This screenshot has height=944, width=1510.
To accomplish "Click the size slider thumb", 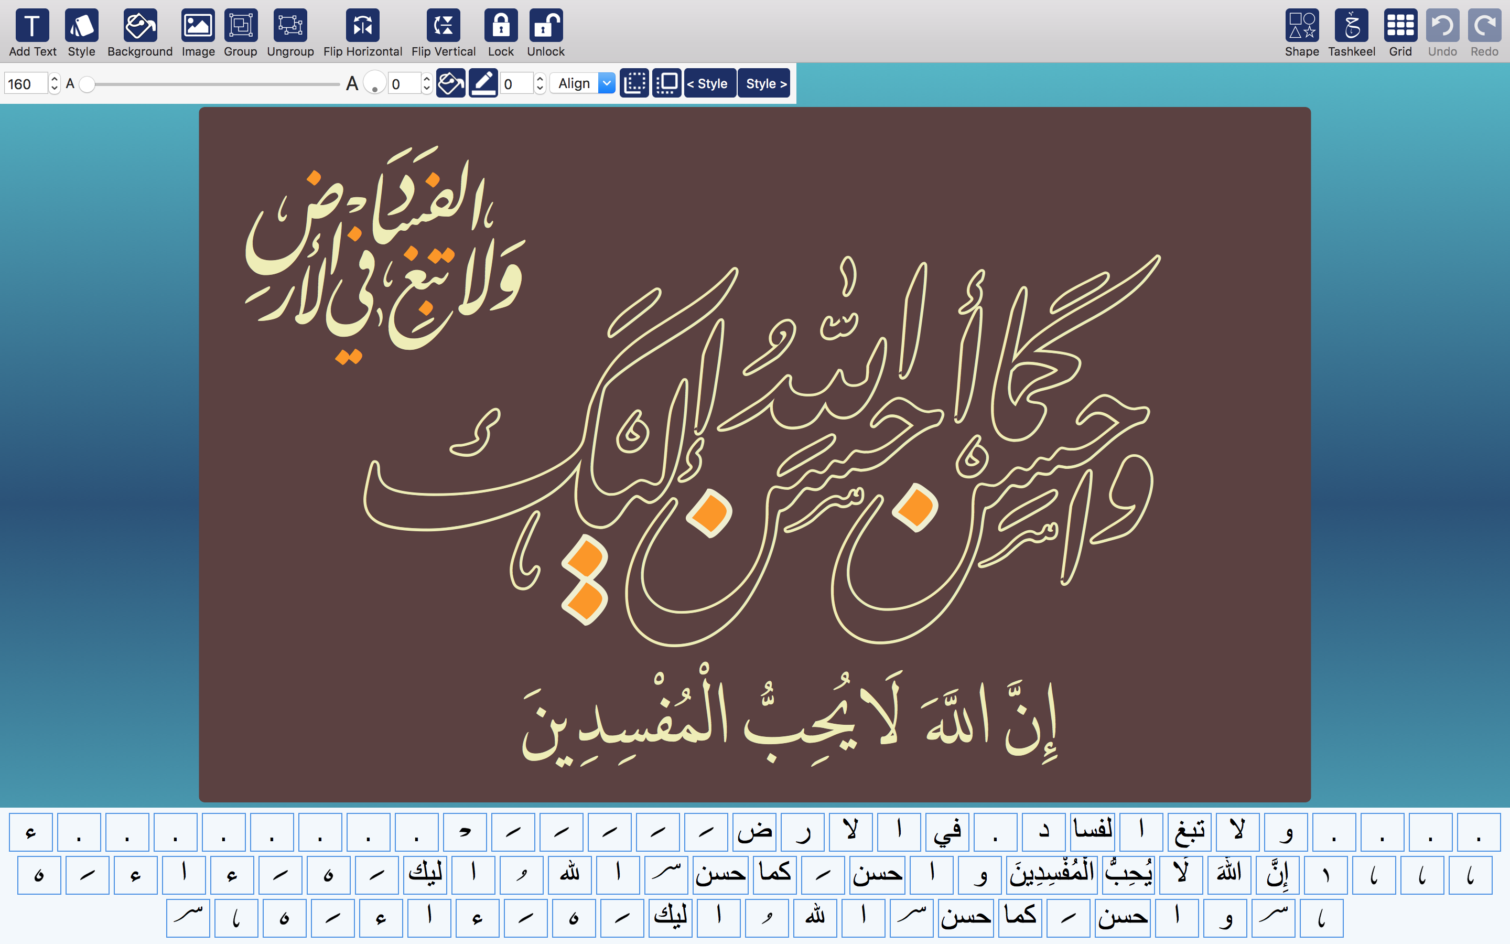I will click(88, 84).
